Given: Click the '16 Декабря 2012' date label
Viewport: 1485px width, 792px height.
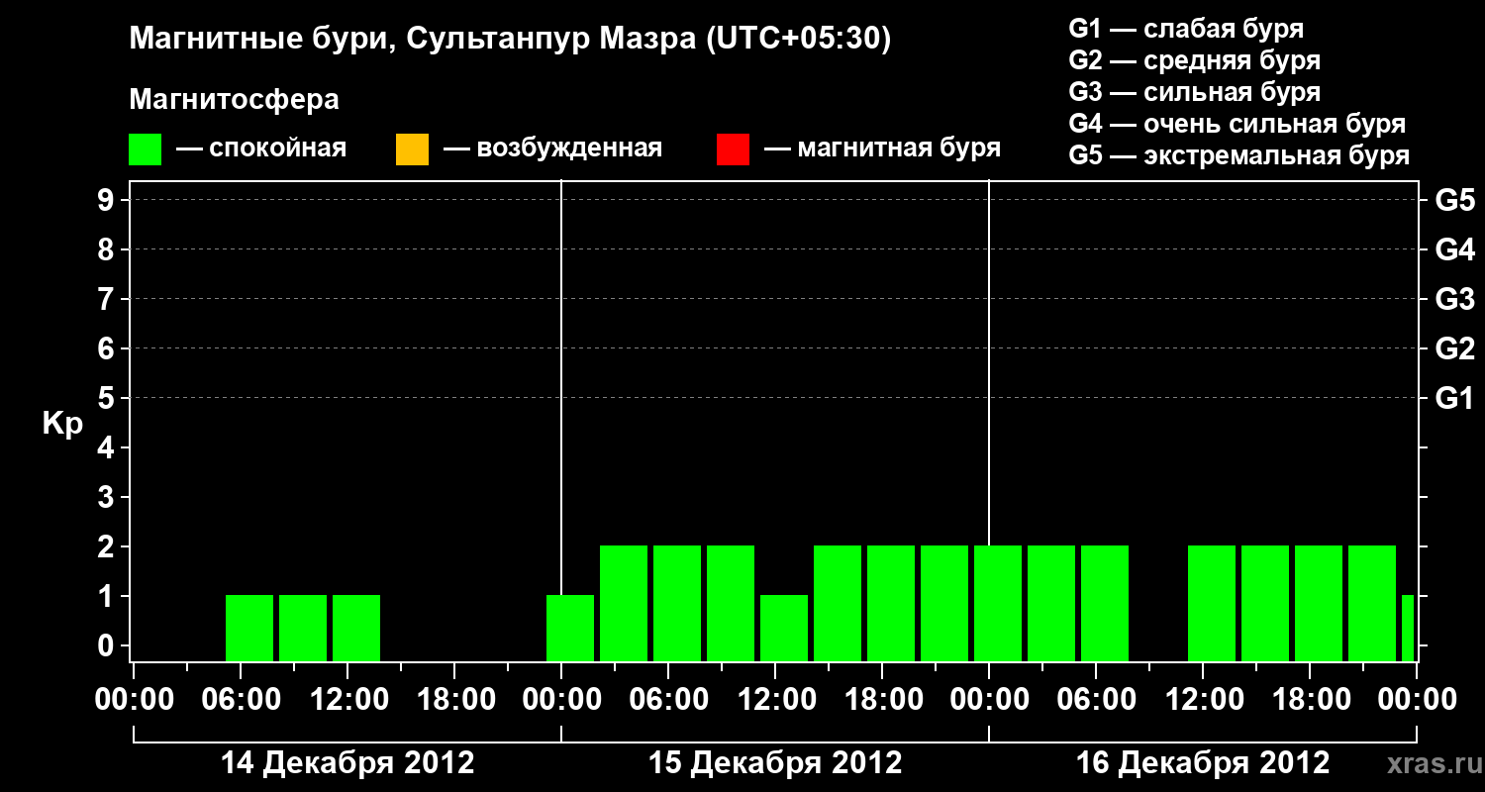Looking at the screenshot, I should point(1203,763).
